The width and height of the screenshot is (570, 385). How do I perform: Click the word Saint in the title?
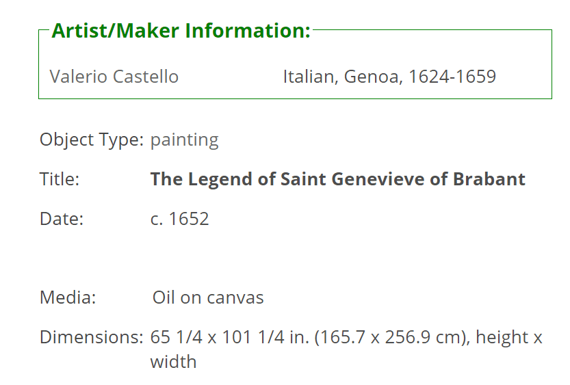303,179
